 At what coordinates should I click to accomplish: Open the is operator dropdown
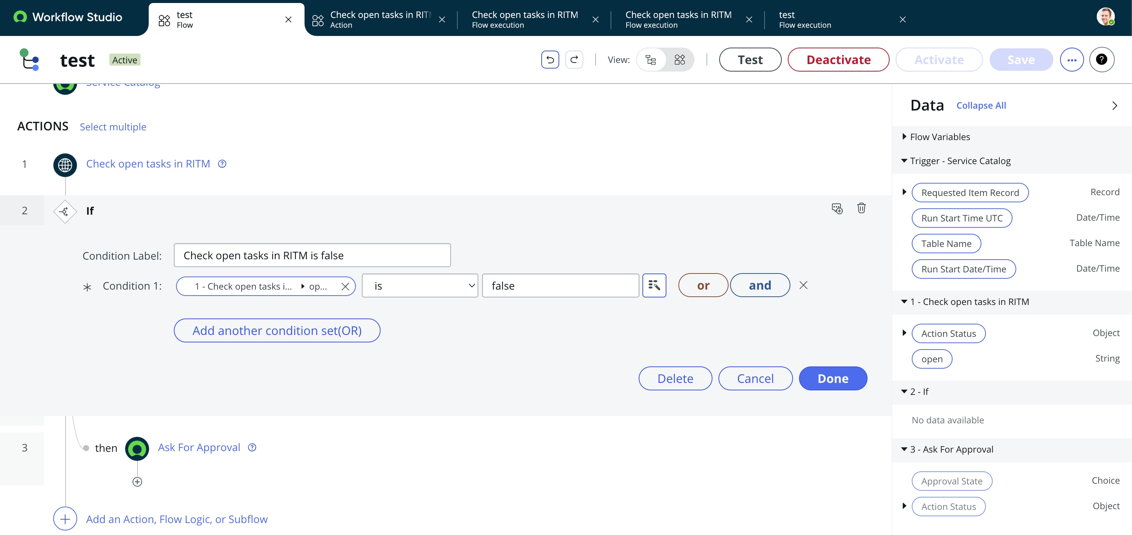click(420, 285)
